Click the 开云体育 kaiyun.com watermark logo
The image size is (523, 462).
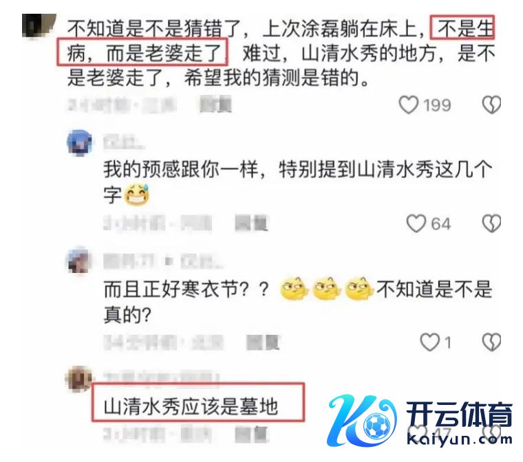tap(419, 421)
